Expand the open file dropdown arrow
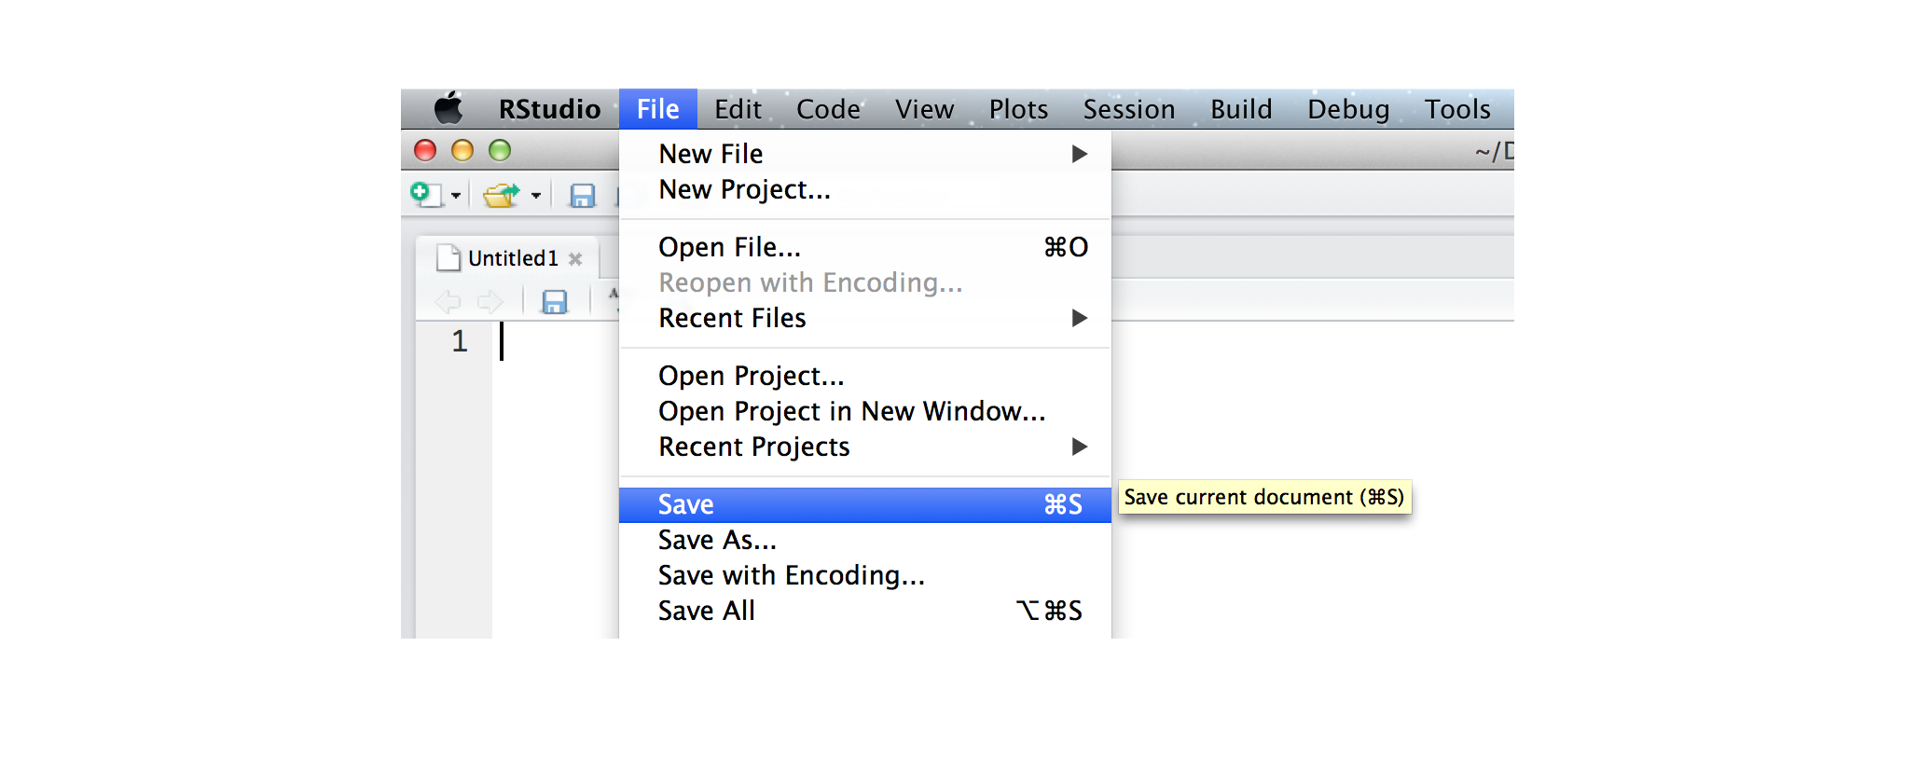Screen dimensions: 1918x757 click(536, 196)
